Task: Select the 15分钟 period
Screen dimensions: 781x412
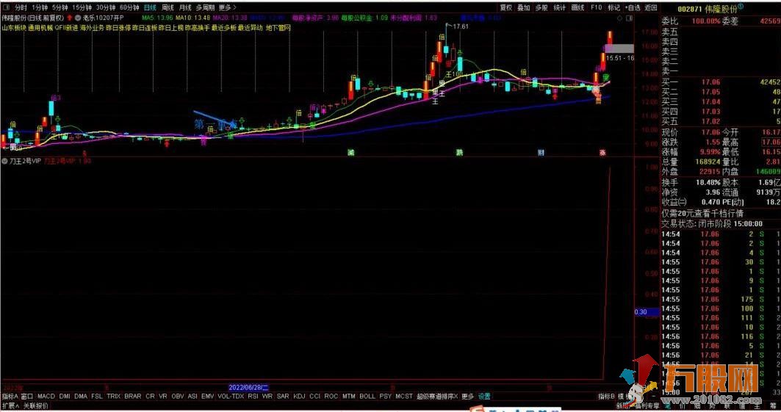Action: (x=82, y=7)
